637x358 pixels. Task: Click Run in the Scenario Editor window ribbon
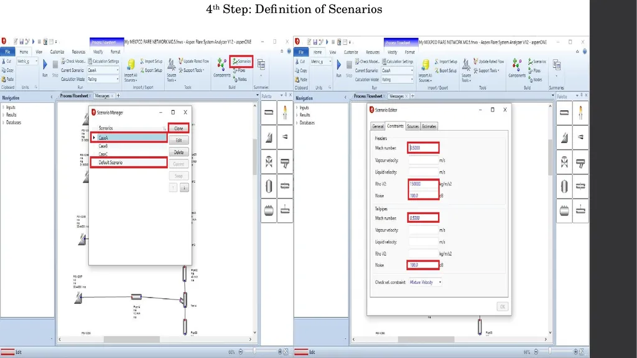click(339, 67)
